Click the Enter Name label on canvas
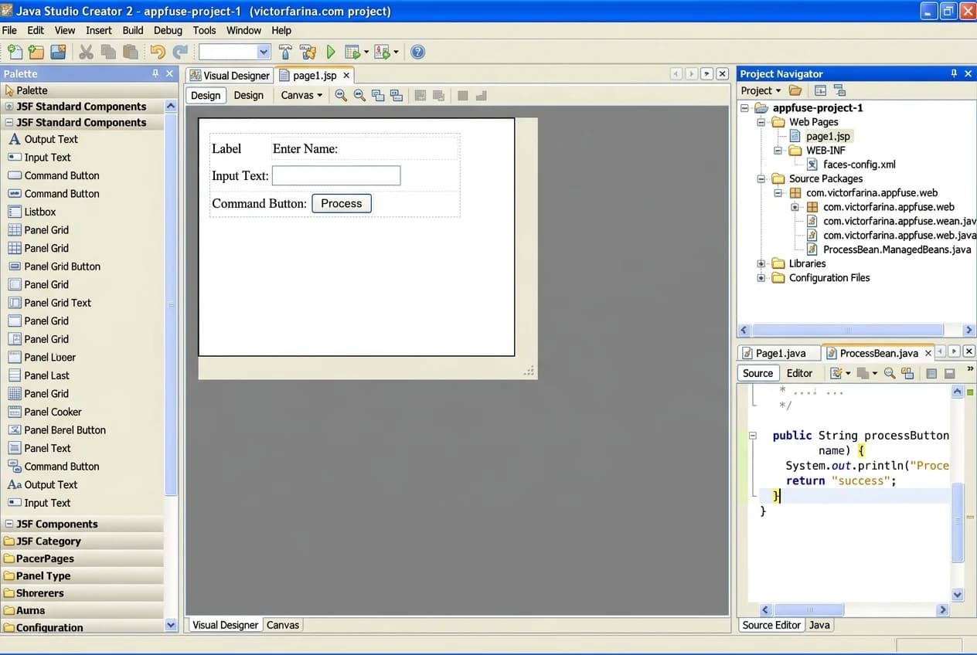The height and width of the screenshot is (655, 977). click(x=305, y=149)
